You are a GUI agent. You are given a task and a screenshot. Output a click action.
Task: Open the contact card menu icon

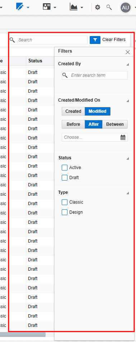coord(47,7)
